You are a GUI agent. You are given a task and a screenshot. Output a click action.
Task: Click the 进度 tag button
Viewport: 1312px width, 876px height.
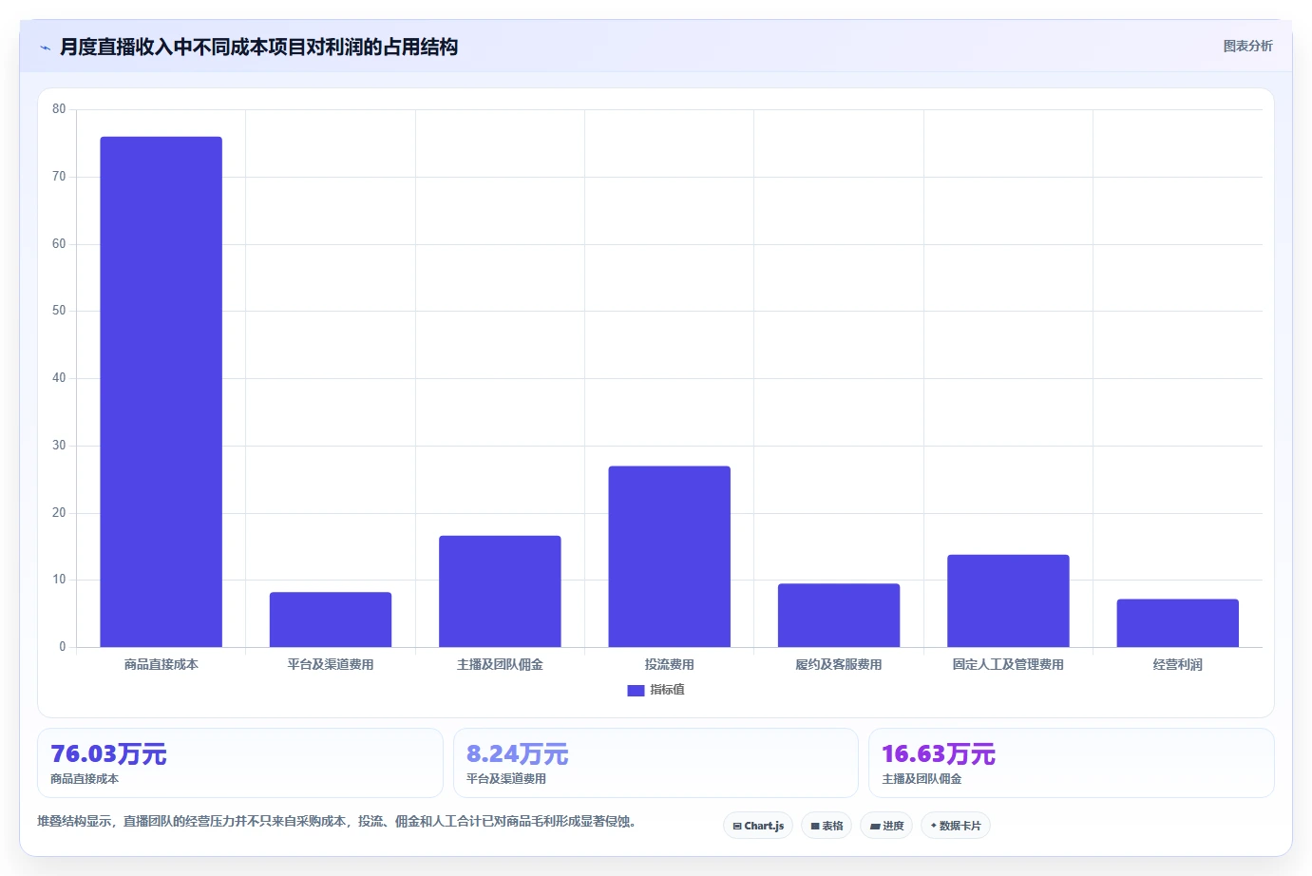pyautogui.click(x=886, y=826)
